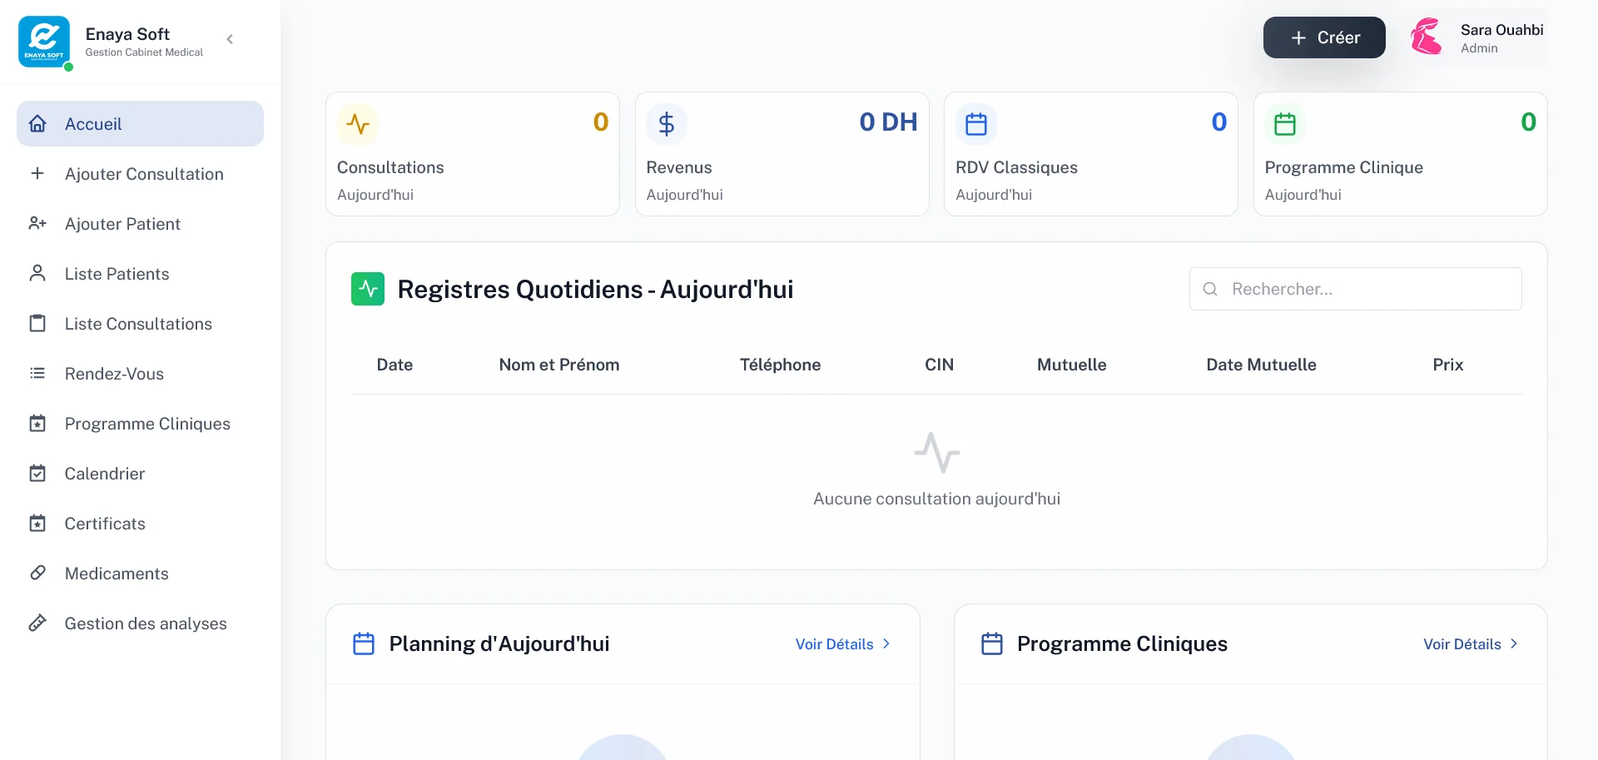This screenshot has width=1598, height=760.
Task: Click the Programme Clinique green calendar icon
Action: coord(1284,123)
